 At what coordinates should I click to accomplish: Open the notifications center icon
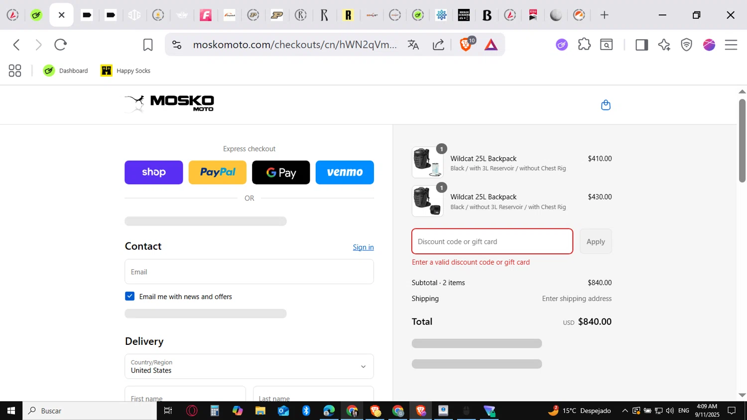click(732, 411)
